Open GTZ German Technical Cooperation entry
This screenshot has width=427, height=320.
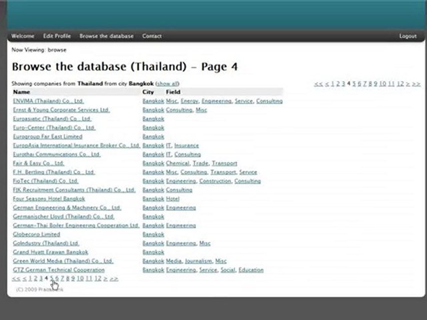click(x=59, y=270)
